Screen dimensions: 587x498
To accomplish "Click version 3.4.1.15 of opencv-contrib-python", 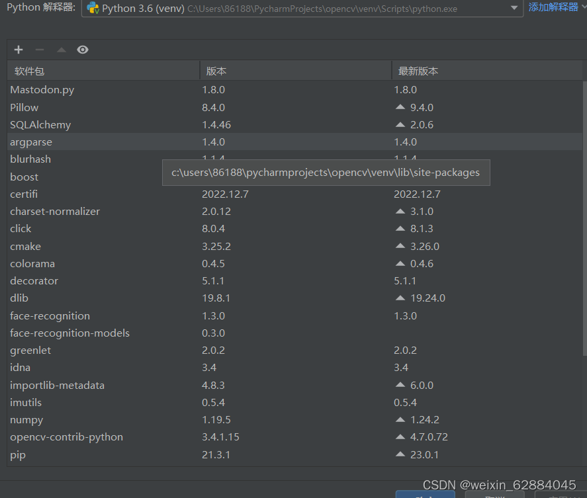I will (220, 437).
